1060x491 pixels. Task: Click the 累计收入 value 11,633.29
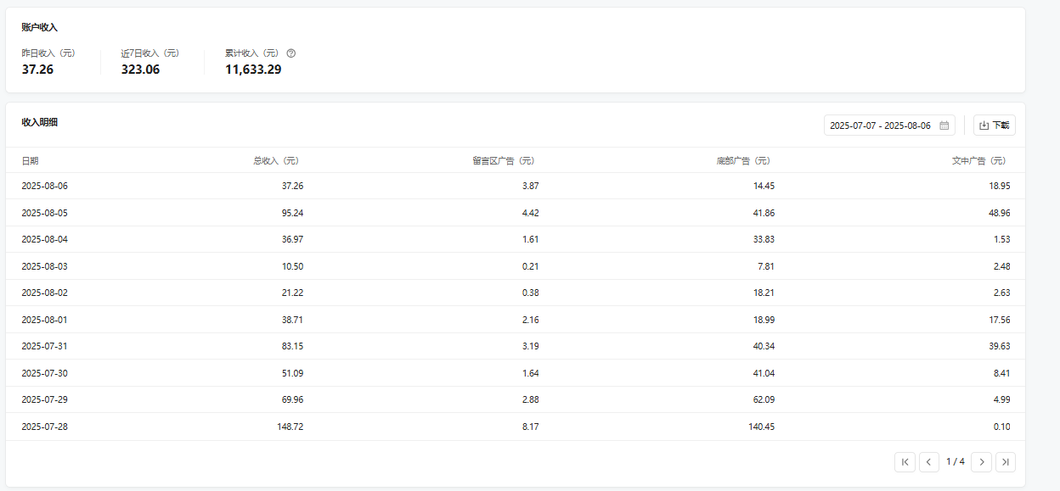point(253,70)
